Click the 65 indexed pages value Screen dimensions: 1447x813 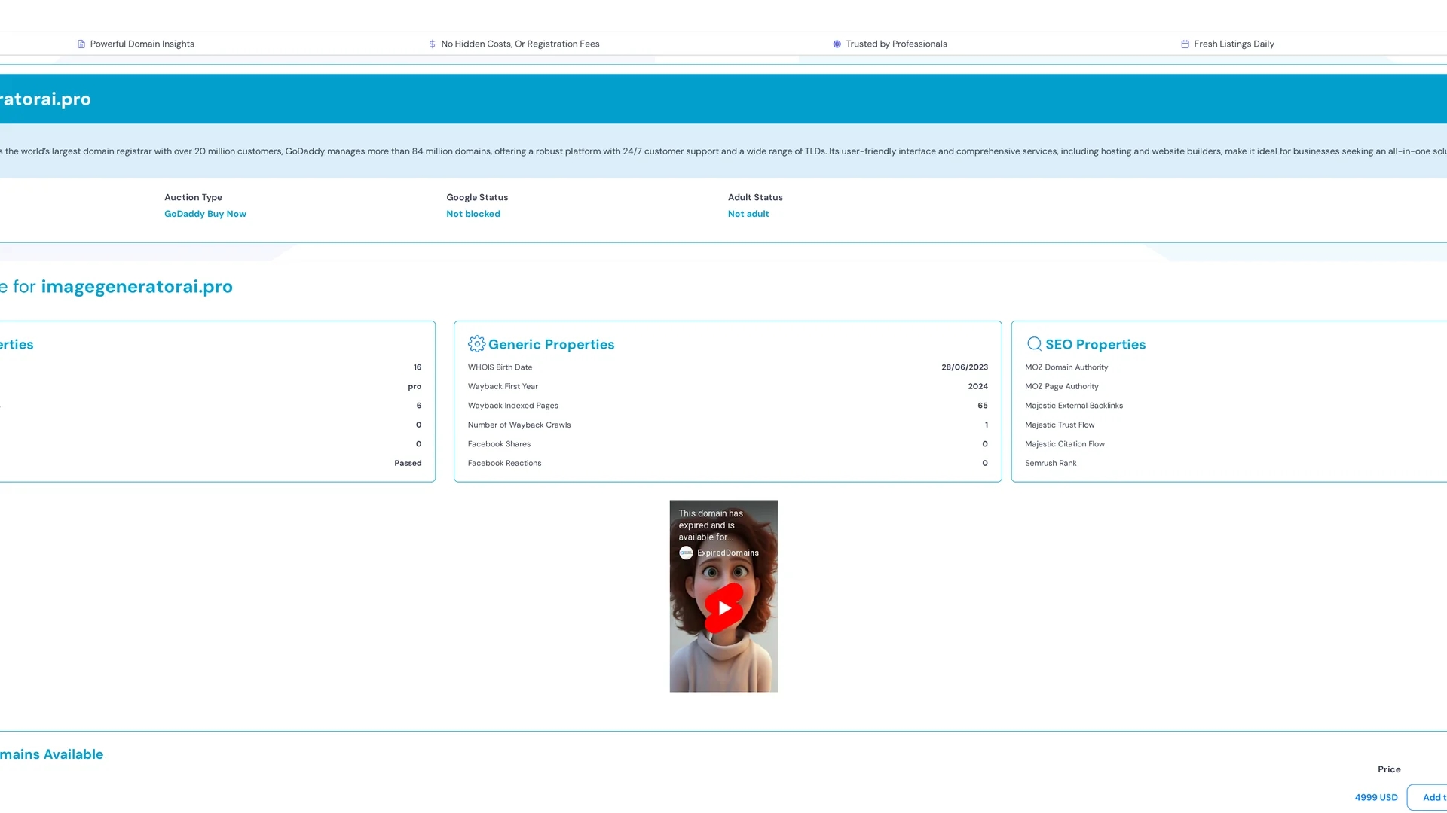click(x=983, y=406)
